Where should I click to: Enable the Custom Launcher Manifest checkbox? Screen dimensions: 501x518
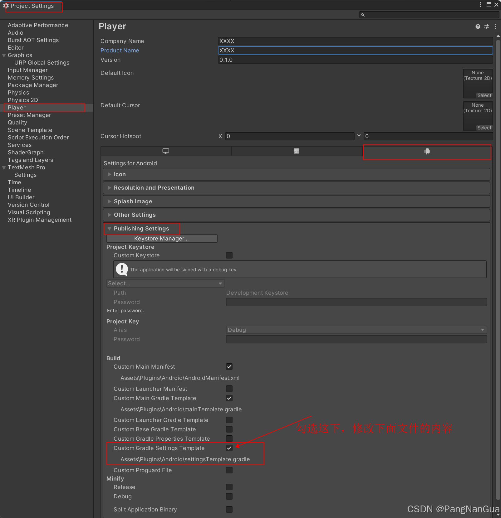point(229,389)
